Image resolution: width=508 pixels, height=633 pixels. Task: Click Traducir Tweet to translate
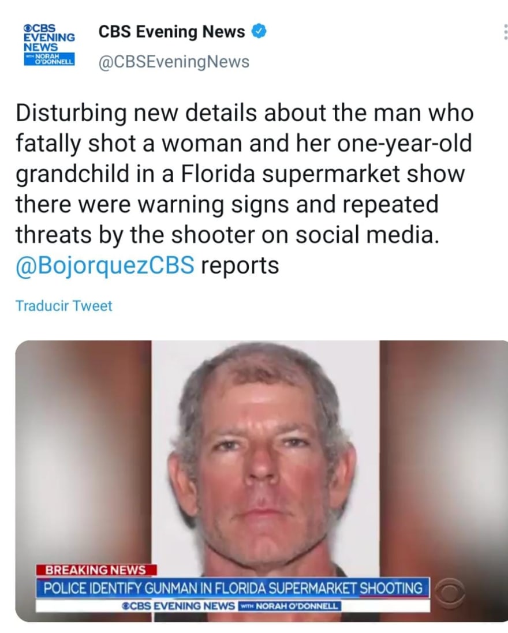pos(64,306)
